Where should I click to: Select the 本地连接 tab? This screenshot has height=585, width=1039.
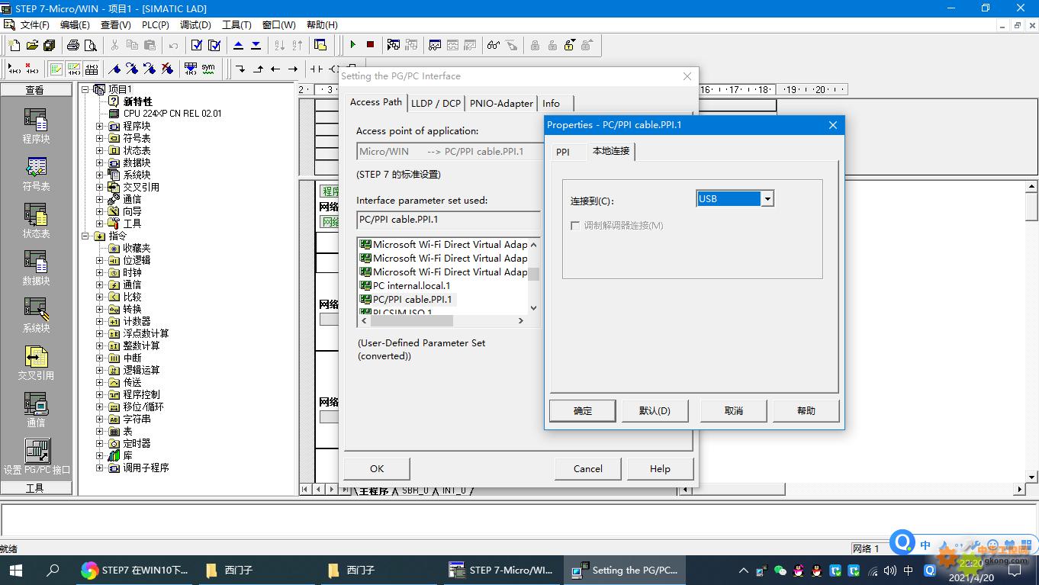[611, 151]
